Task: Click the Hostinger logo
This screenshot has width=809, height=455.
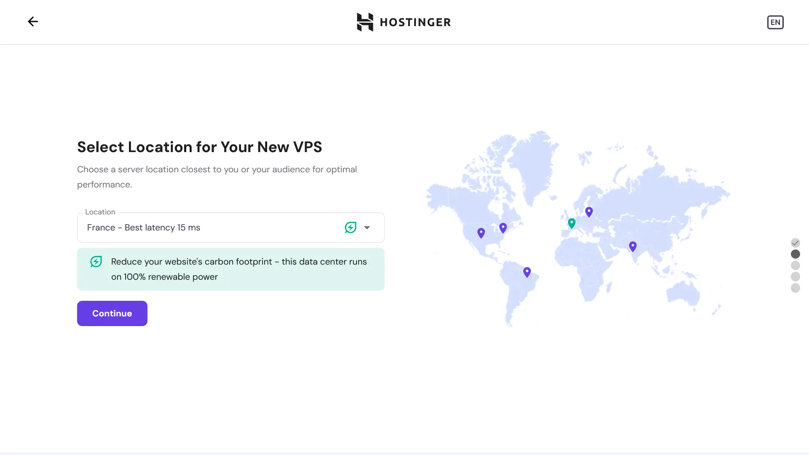Action: click(x=404, y=22)
